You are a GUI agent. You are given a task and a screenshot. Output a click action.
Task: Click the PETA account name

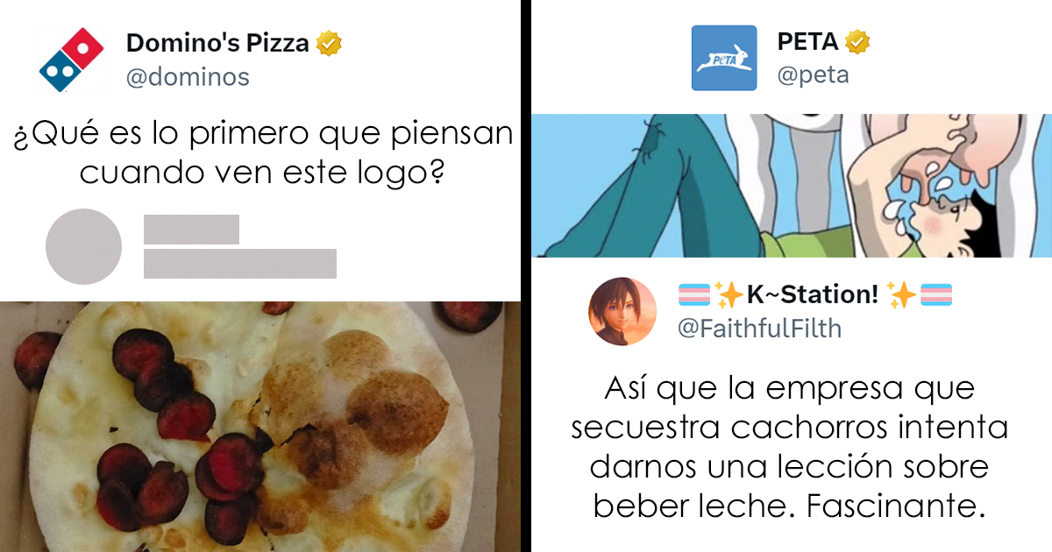(807, 42)
